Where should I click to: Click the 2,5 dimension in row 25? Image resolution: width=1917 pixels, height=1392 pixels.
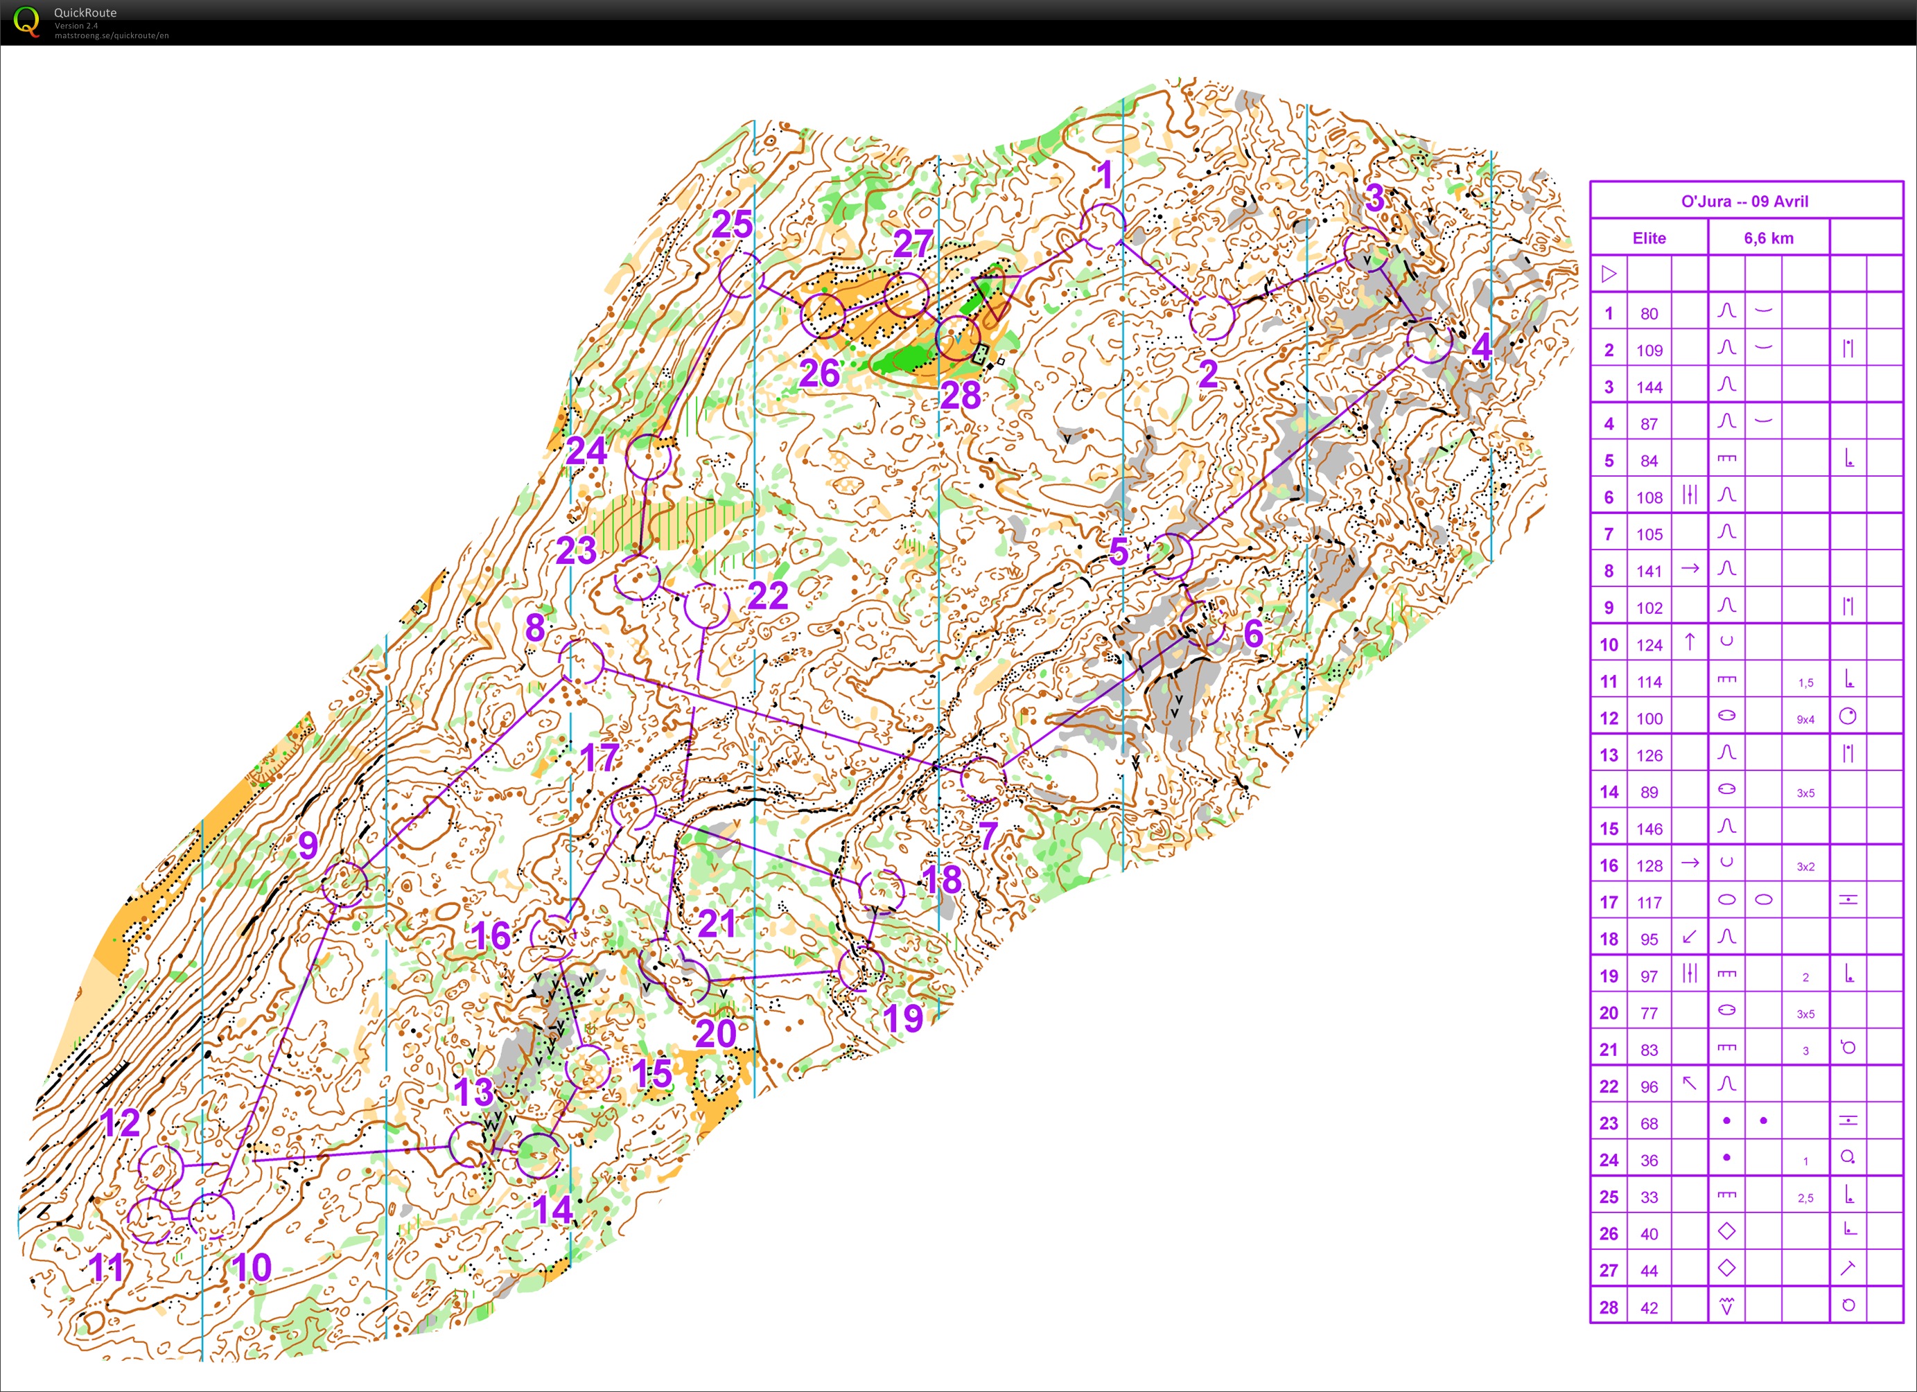click(1805, 1197)
